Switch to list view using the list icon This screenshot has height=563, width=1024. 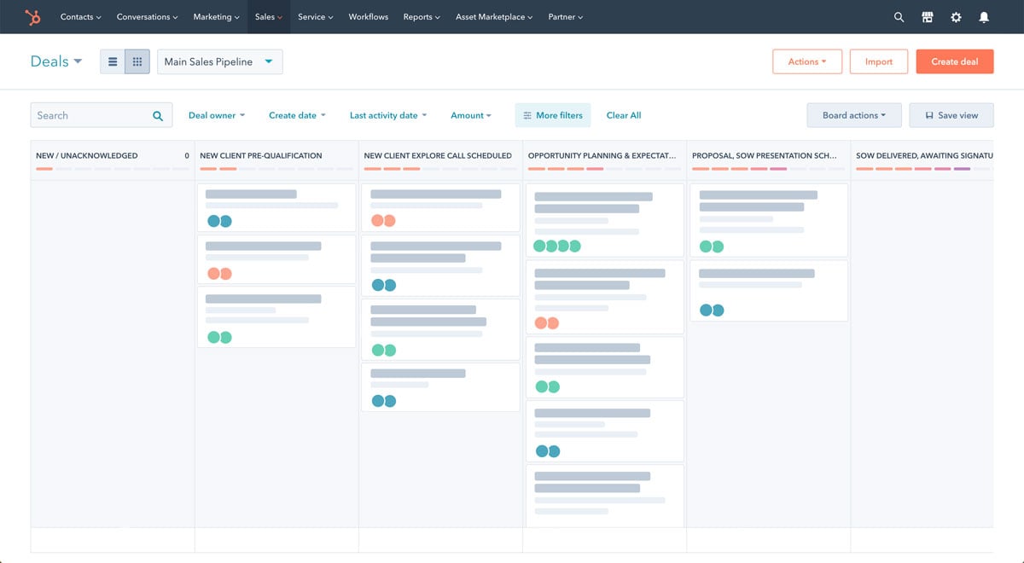(113, 61)
